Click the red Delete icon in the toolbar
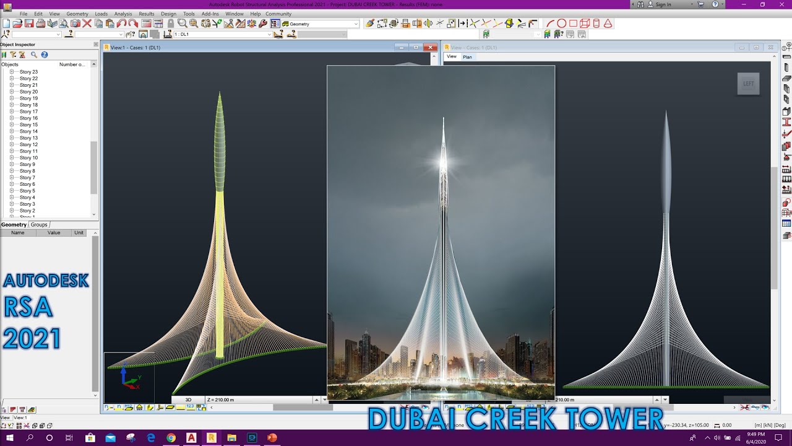The height and width of the screenshot is (446, 792). coord(86,25)
